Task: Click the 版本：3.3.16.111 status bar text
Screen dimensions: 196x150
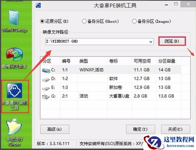Action: click(x=53, y=144)
